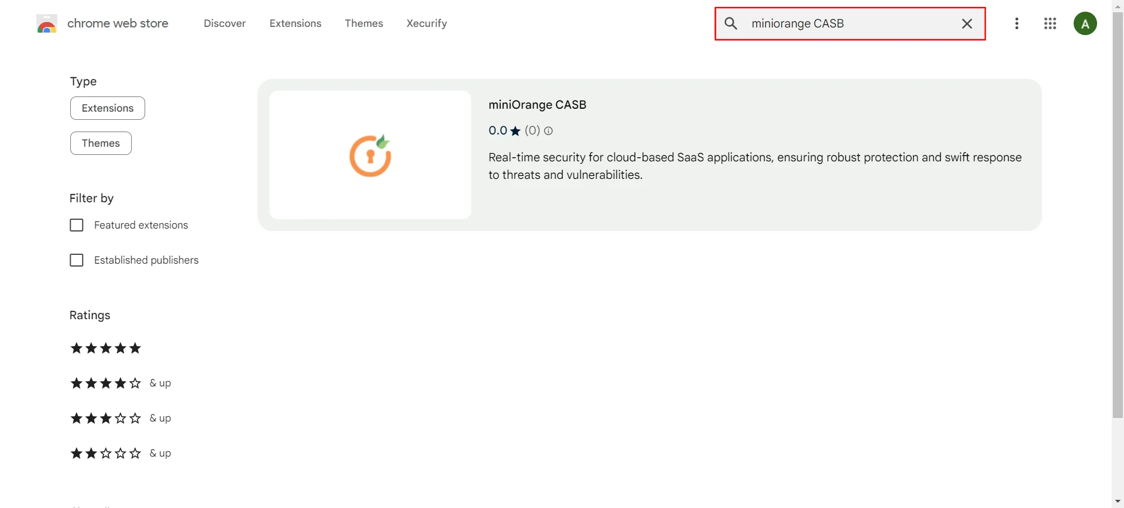Screen dimensions: 1124x508
Task: Click the chrome web store title
Action: [x=118, y=23]
